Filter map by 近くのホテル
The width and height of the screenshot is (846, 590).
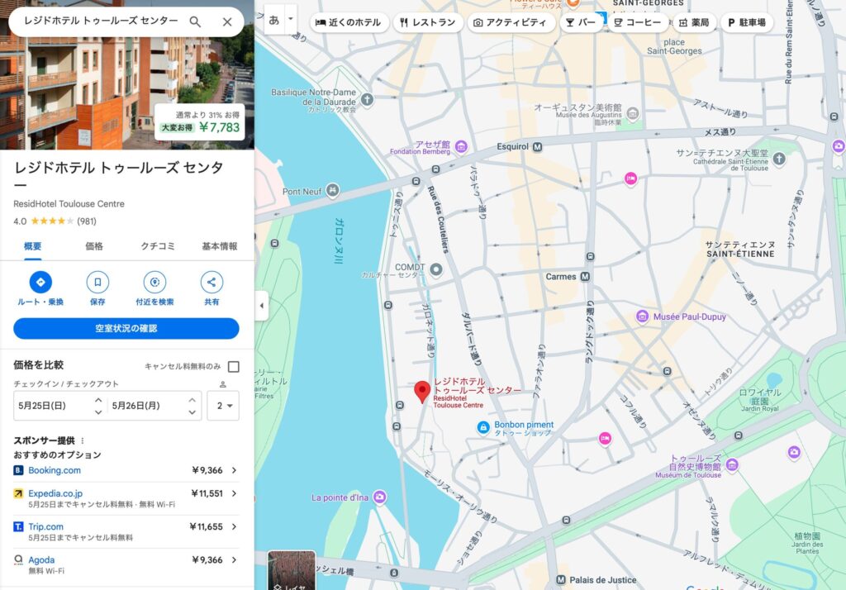[x=349, y=22]
